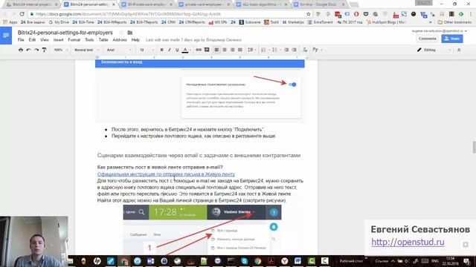The width and height of the screenshot is (476, 267).
Task: Click the document title Bitrix24-personal-settings-for-employers
Action: (x=65, y=33)
